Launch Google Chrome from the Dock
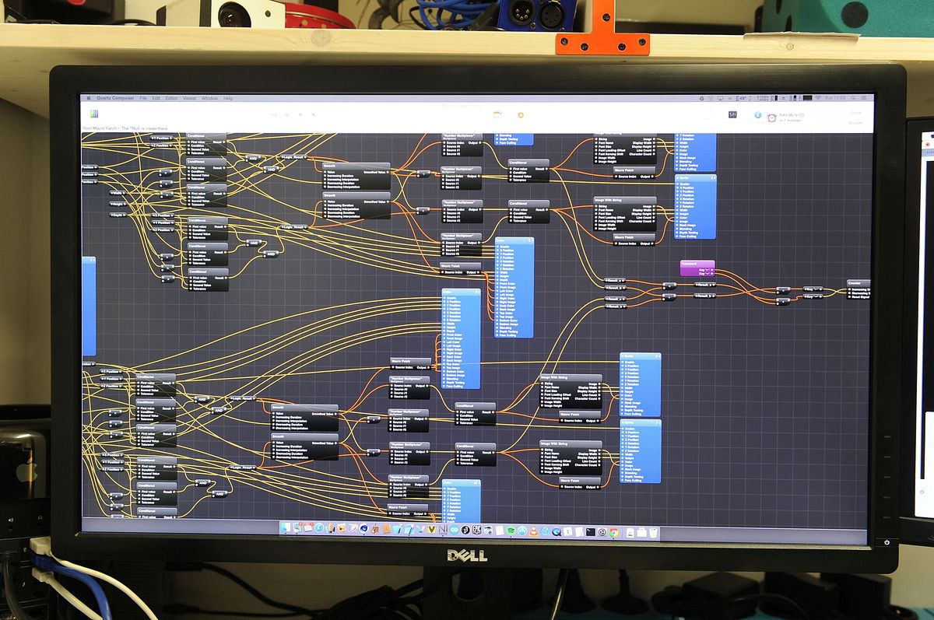The image size is (934, 620). 614,531
